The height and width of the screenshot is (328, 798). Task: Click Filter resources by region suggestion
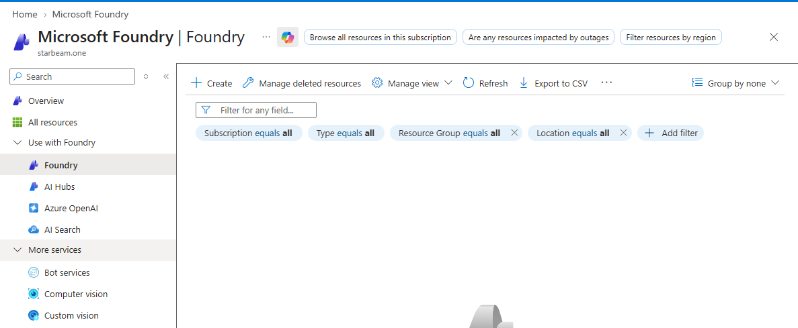click(x=671, y=37)
